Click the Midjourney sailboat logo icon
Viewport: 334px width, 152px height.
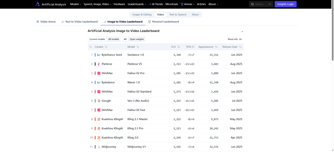(99, 147)
